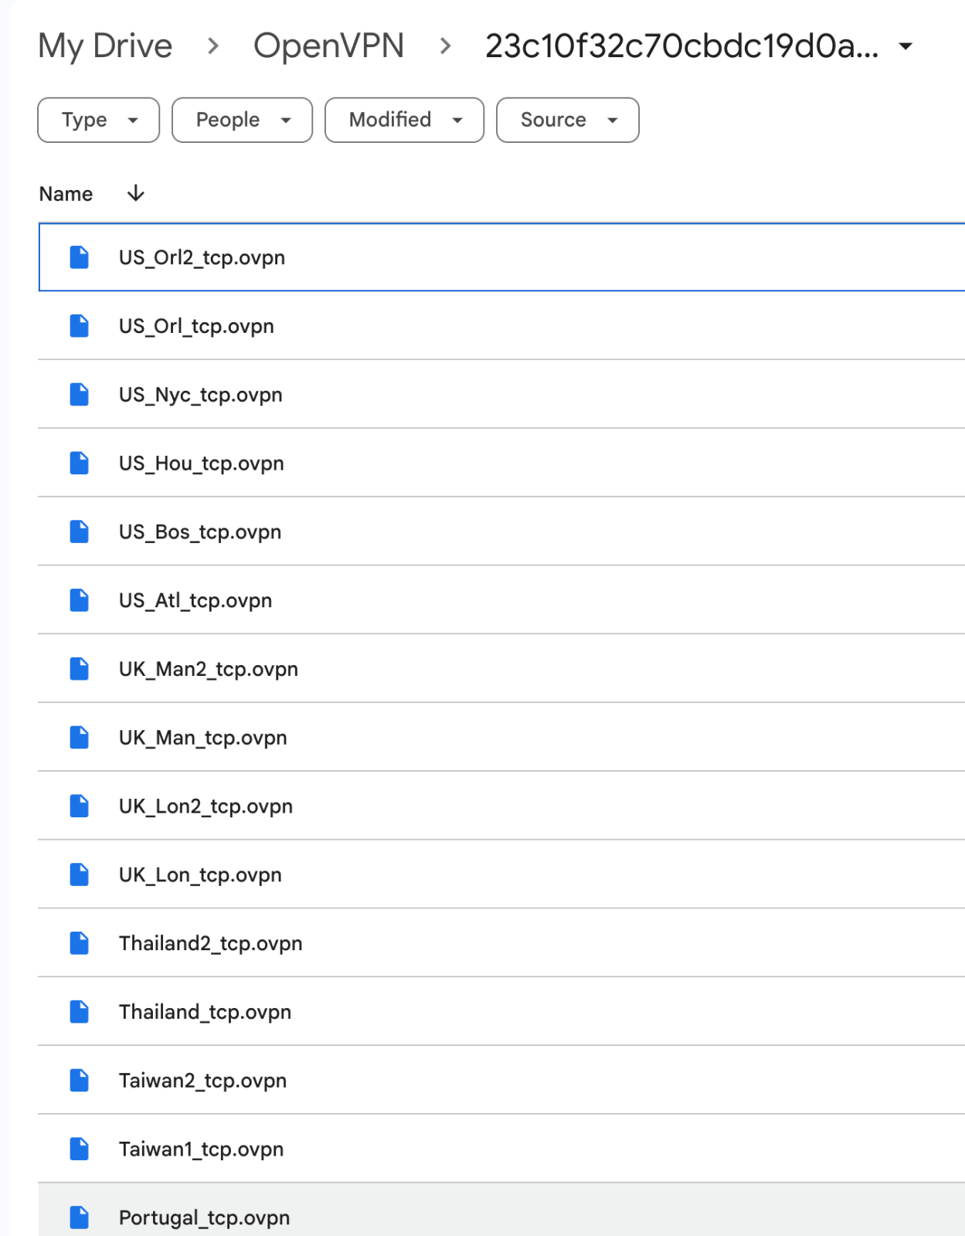Open the Source filter dropdown
This screenshot has height=1236, width=965.
[567, 120]
